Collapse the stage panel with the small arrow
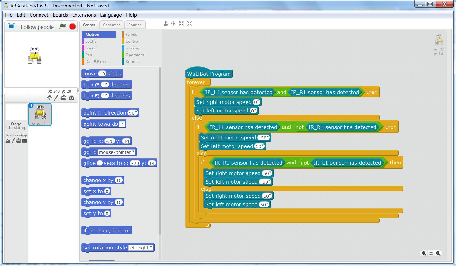 [x=78, y=91]
